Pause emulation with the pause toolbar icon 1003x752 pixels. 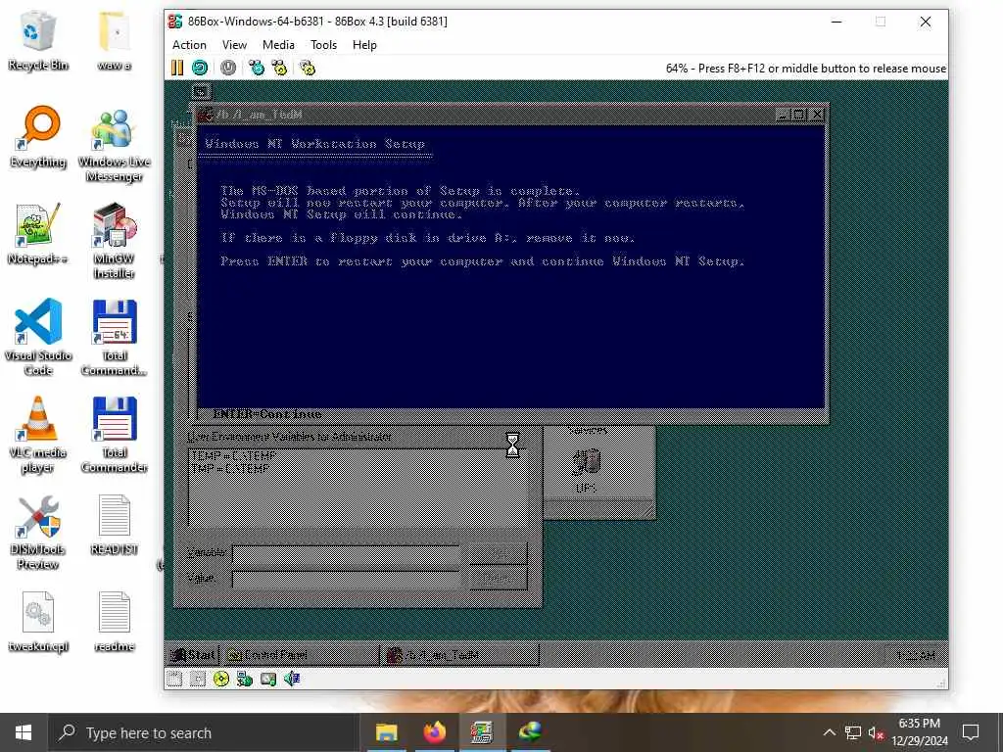click(177, 68)
